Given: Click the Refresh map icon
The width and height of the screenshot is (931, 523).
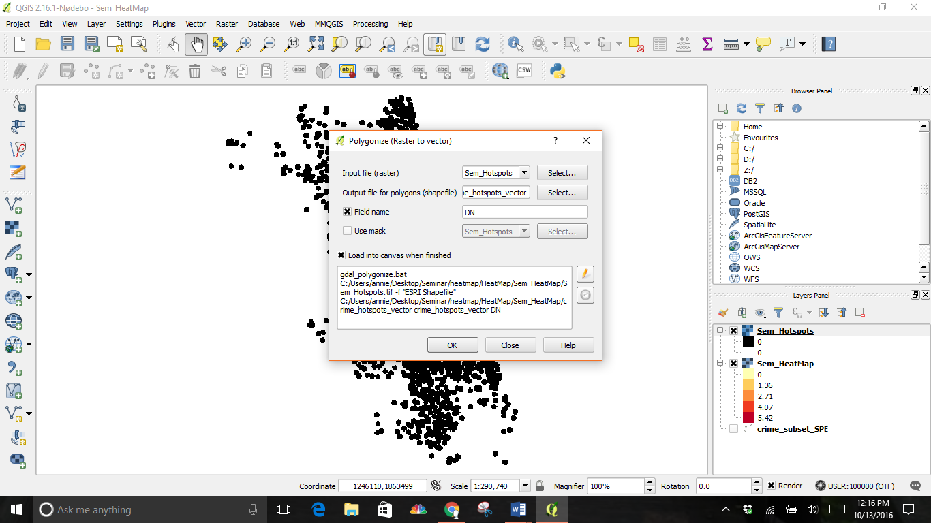Looking at the screenshot, I should pos(483,44).
